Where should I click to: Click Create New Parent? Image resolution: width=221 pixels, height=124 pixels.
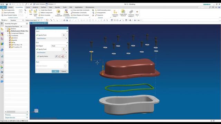45,10
